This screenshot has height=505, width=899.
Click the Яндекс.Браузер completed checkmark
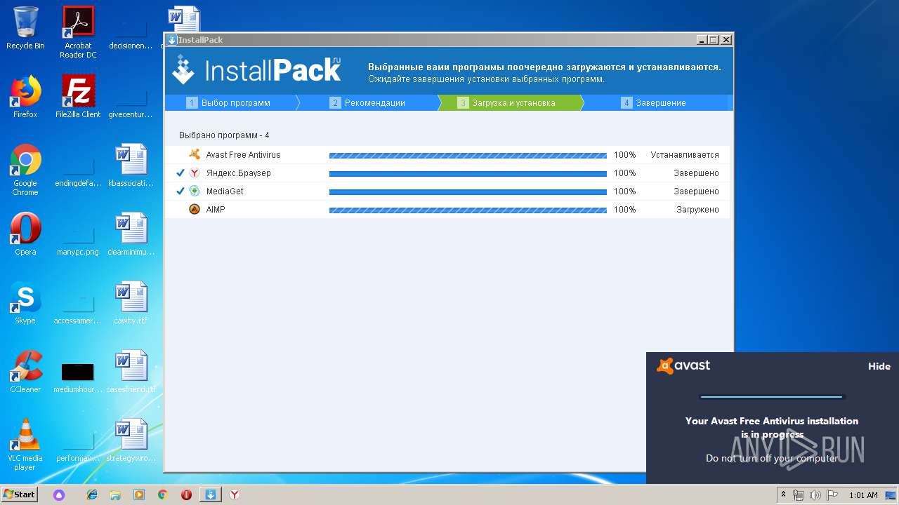tap(181, 173)
